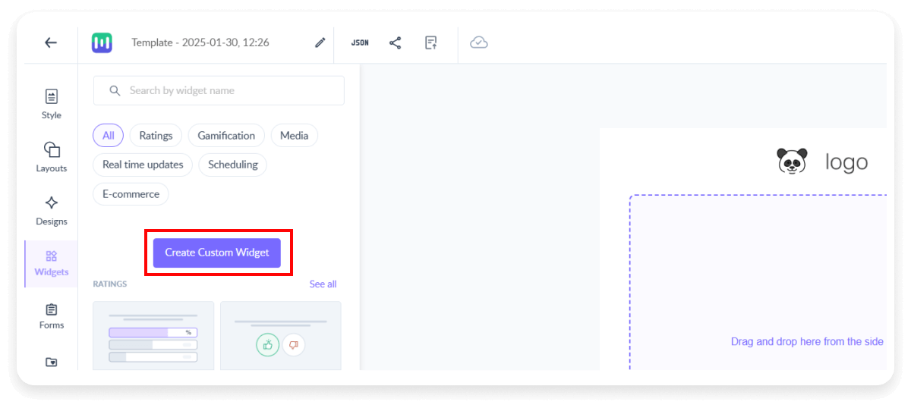Click the export document icon
Image resolution: width=911 pixels, height=408 pixels.
(x=431, y=42)
